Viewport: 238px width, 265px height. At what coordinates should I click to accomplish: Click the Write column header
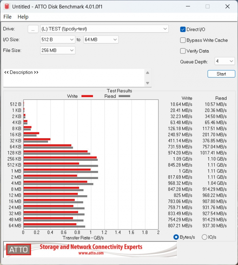(187, 98)
